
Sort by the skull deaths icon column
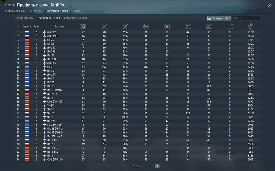click(x=167, y=26)
